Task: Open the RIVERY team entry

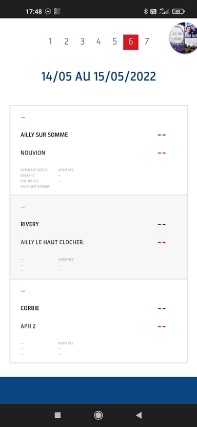Action: (30, 224)
